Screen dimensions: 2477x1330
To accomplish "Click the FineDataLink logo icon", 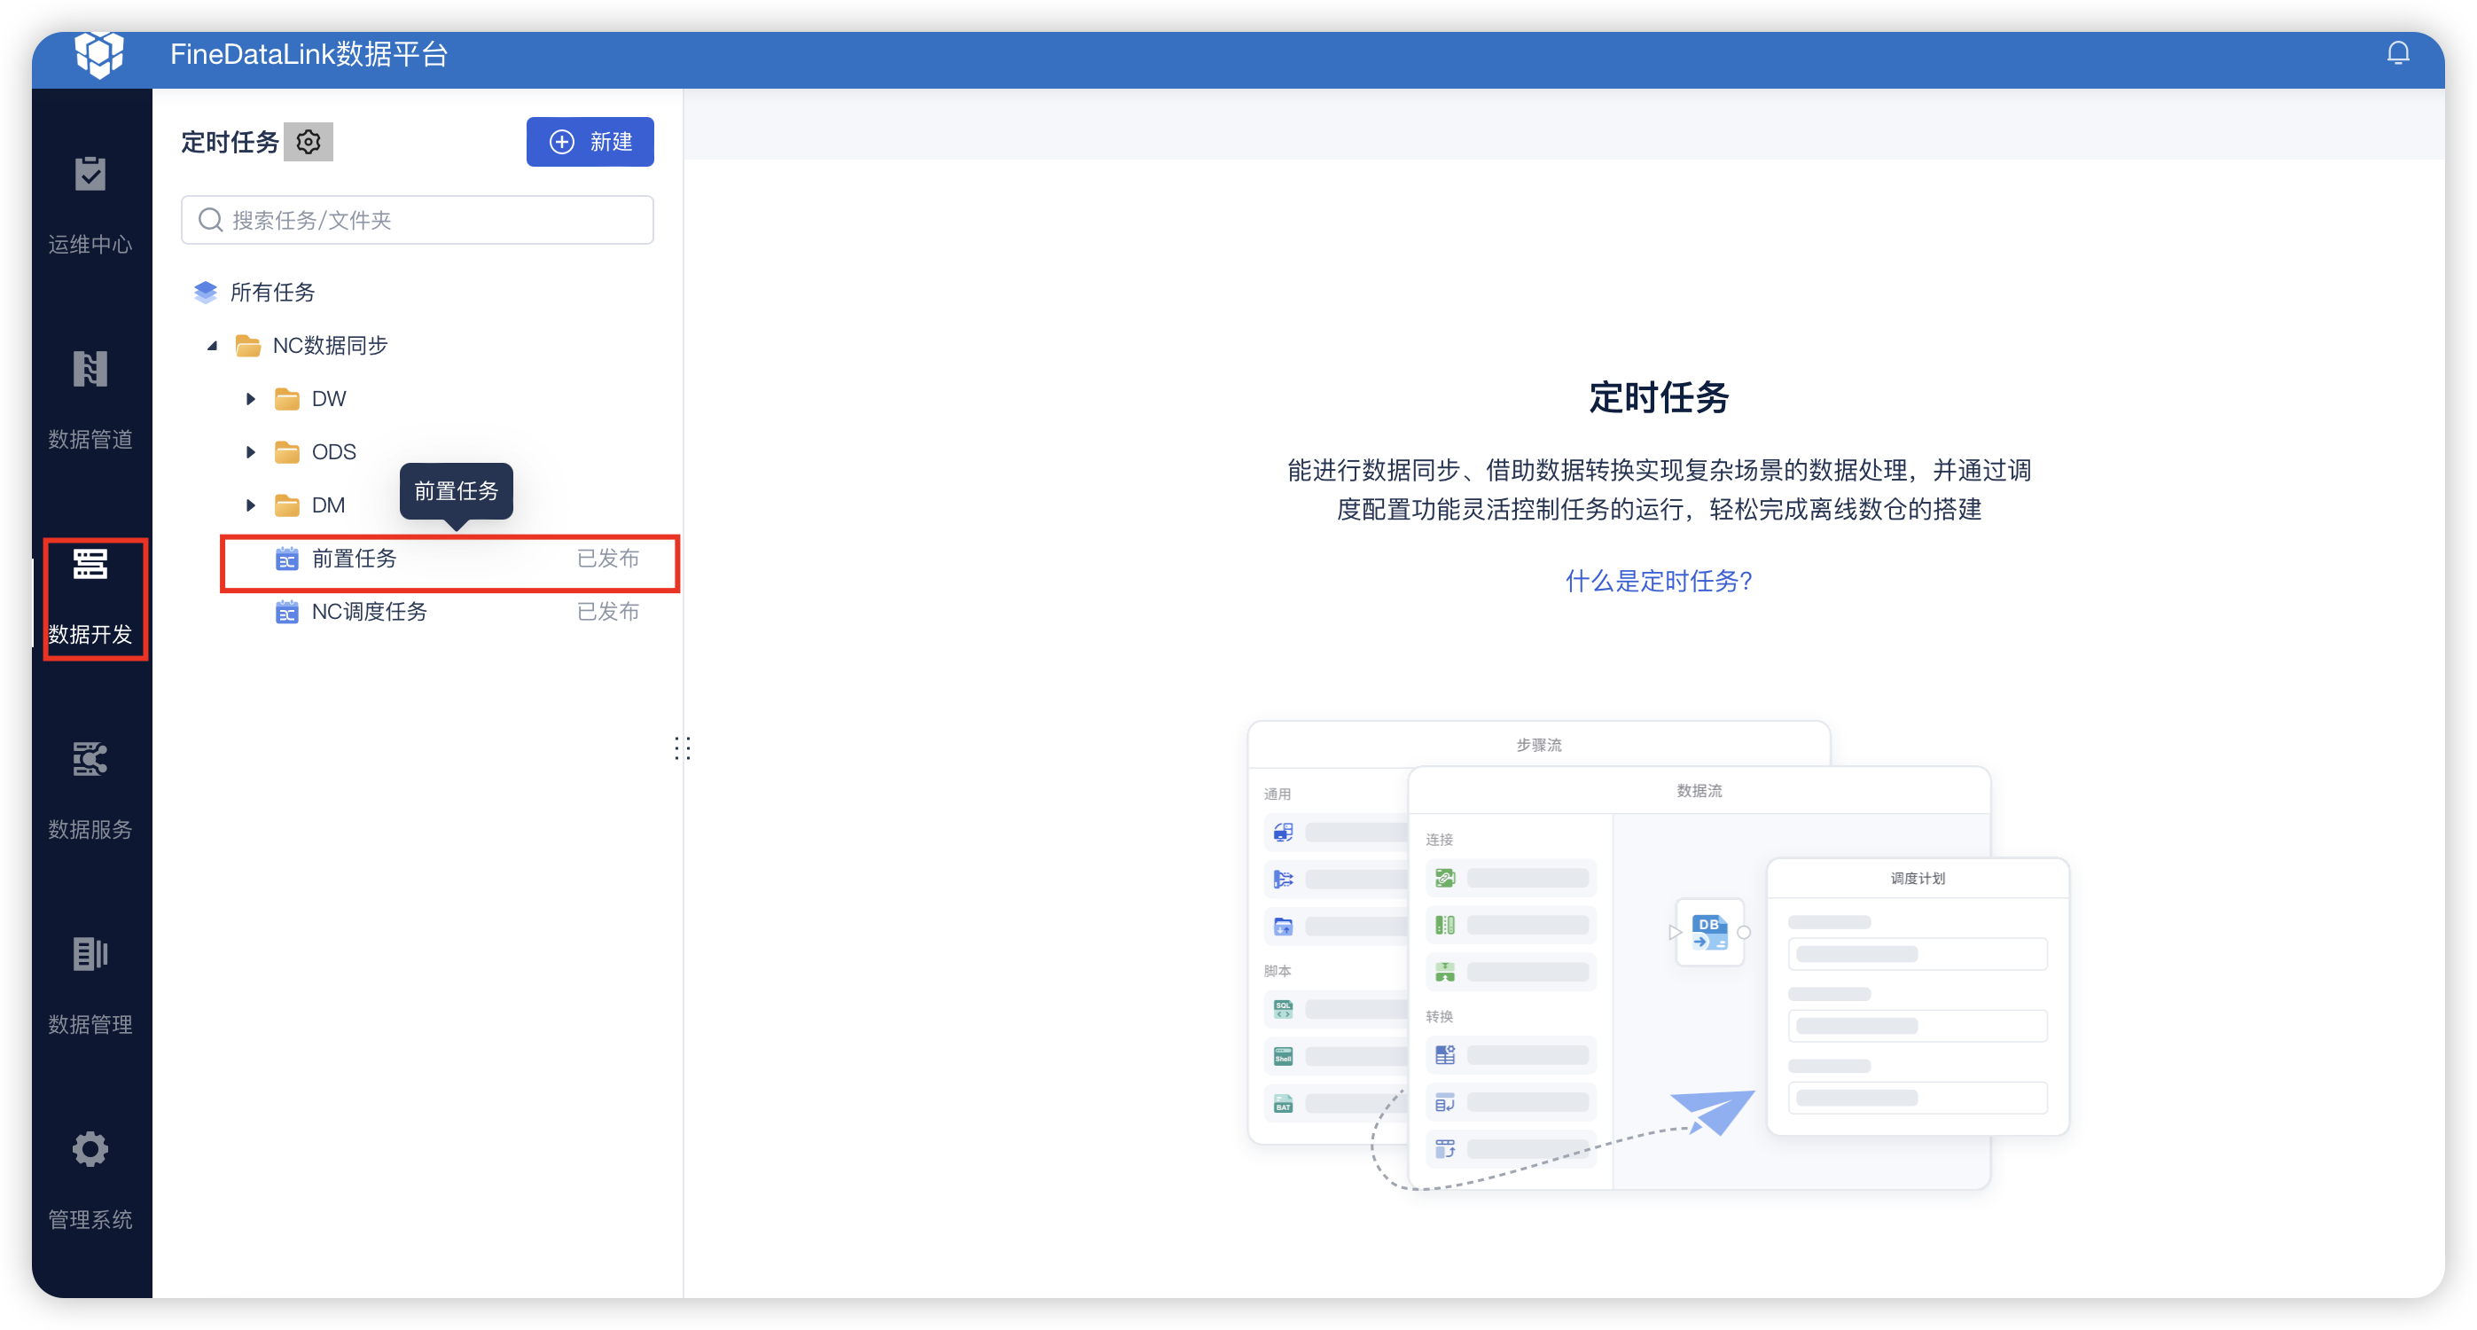I will click(99, 54).
